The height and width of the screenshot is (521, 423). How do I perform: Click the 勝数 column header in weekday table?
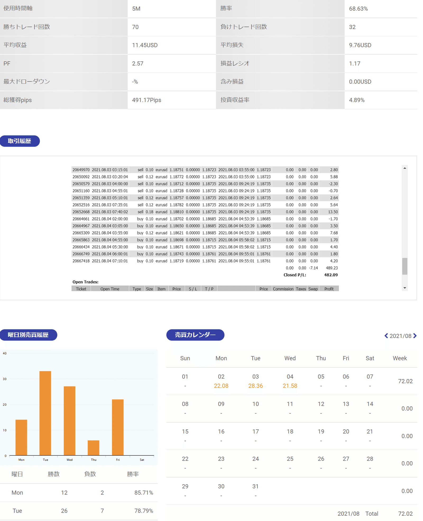tap(54, 474)
